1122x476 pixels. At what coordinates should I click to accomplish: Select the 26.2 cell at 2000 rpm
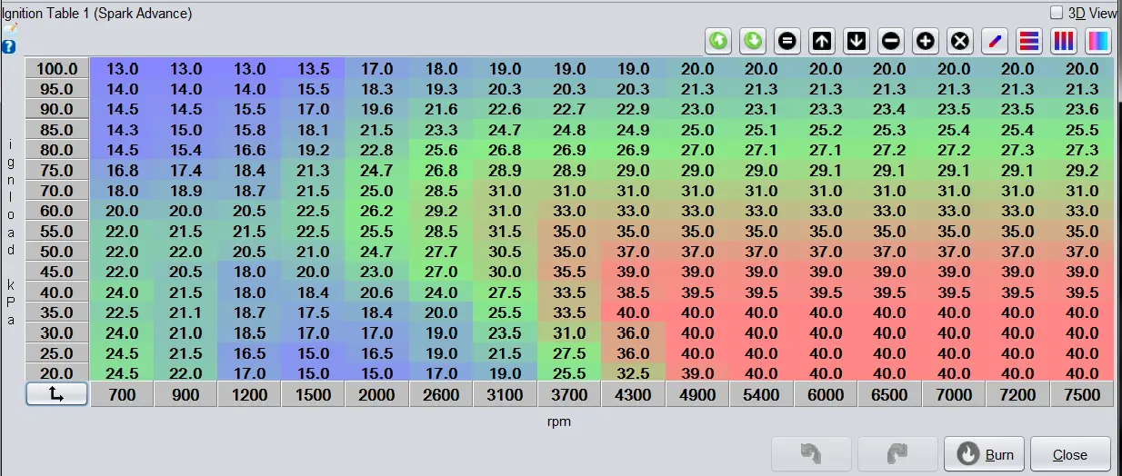coord(377,211)
